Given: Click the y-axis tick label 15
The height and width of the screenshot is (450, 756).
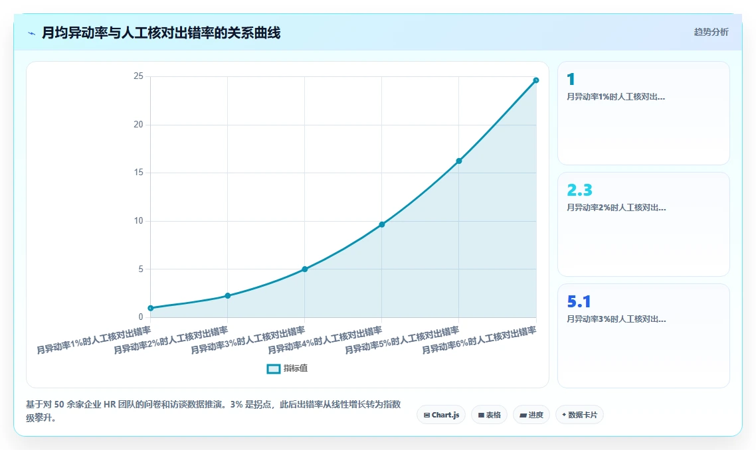Looking at the screenshot, I should pos(138,173).
